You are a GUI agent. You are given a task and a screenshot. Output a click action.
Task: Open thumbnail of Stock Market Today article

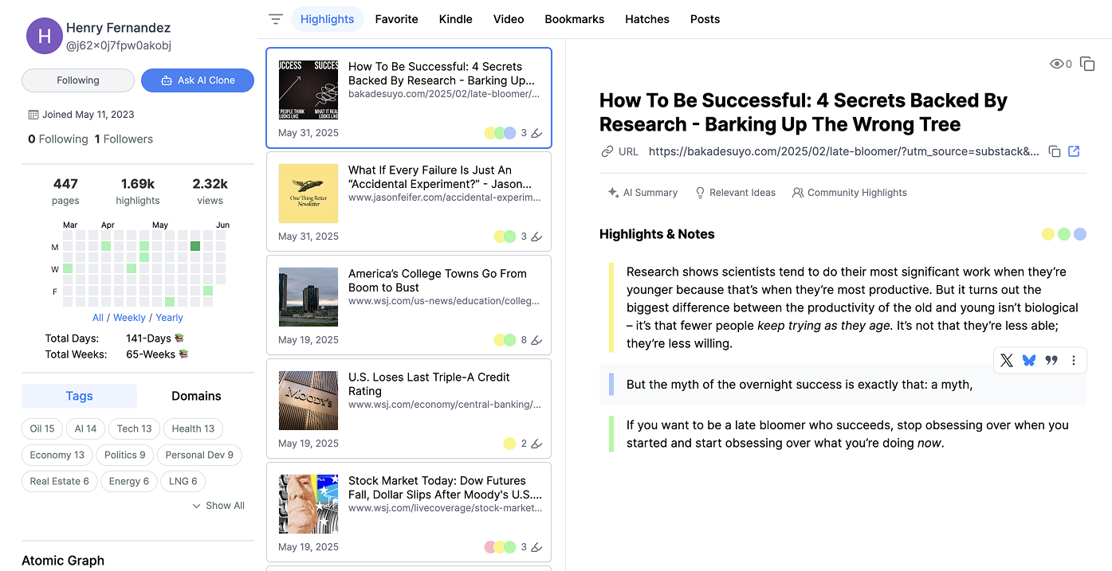(308, 504)
